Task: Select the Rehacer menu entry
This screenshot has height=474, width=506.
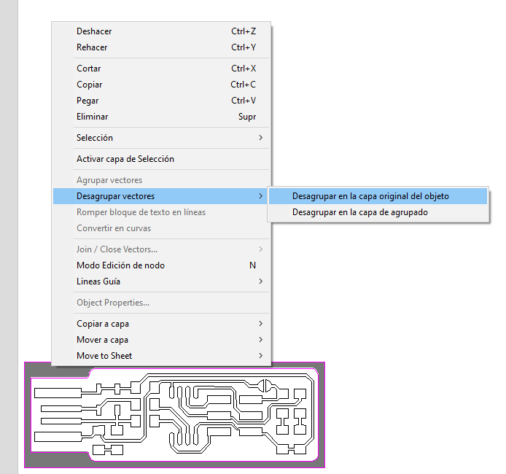Action: pyautogui.click(x=161, y=47)
